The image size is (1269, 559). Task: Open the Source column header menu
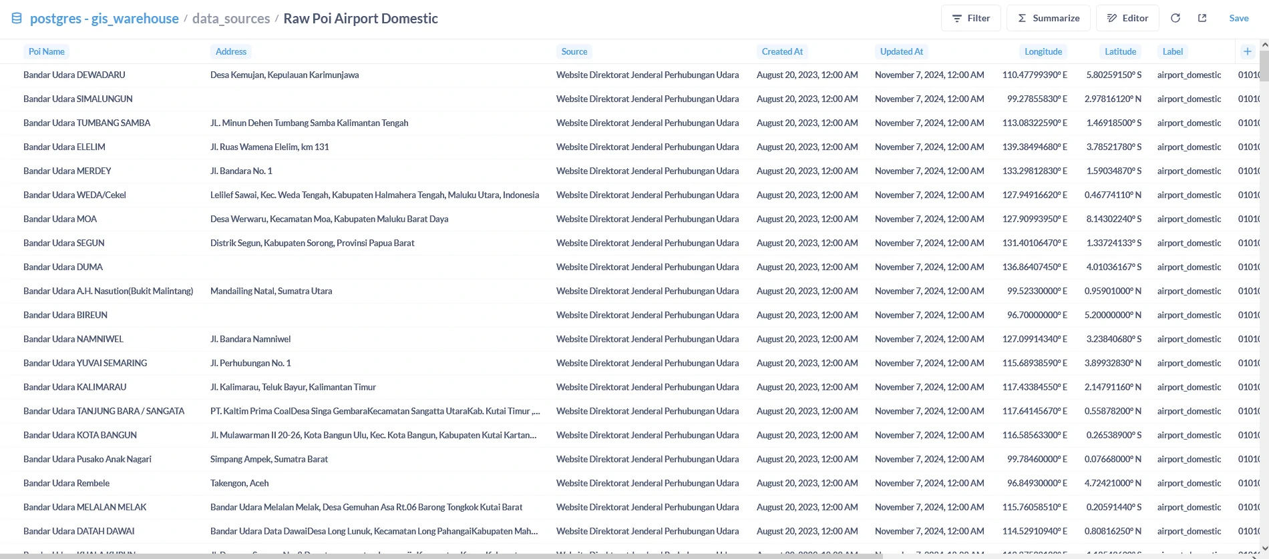(574, 51)
